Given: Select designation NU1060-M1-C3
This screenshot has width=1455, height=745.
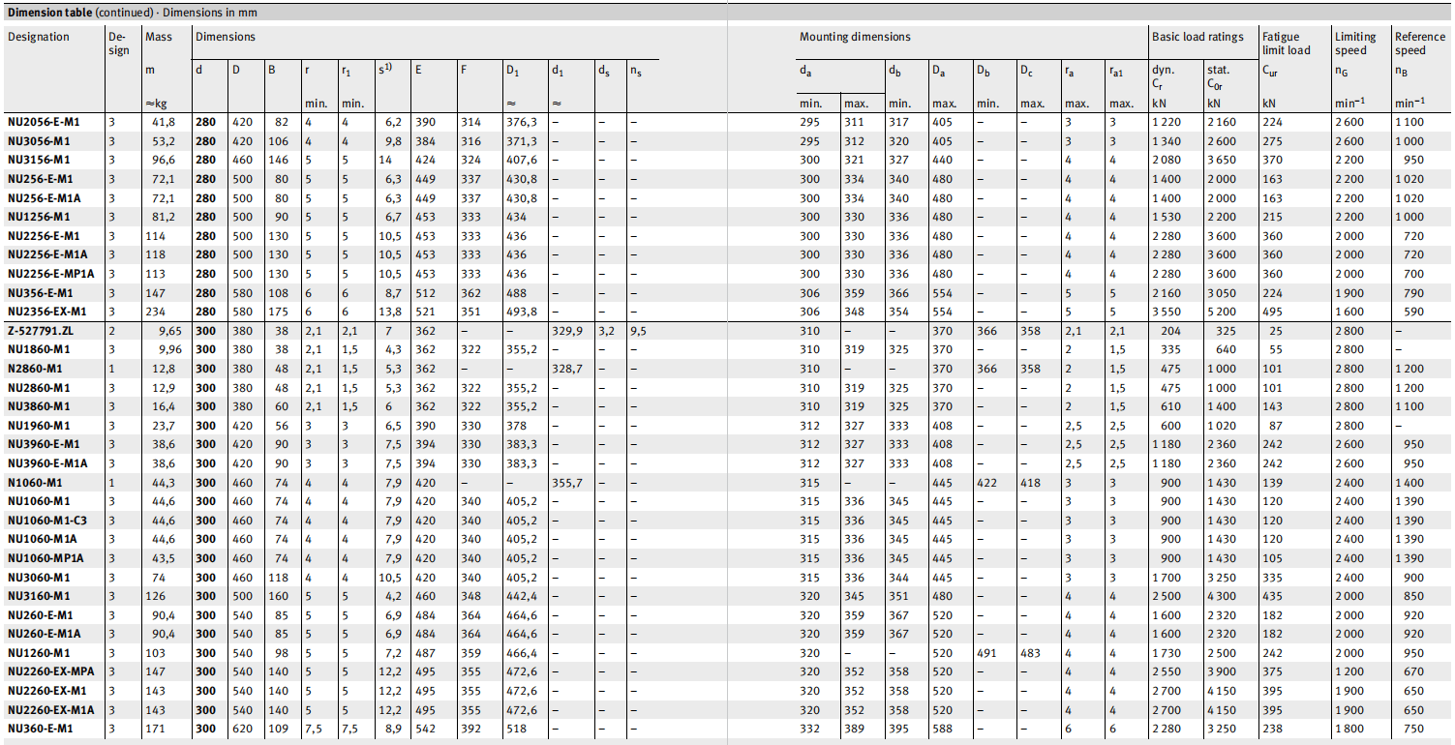Looking at the screenshot, I should click(47, 520).
